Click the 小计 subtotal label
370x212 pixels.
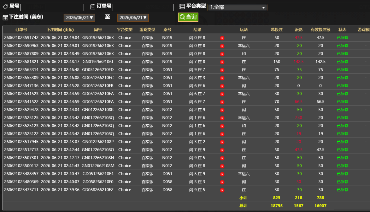tap(243, 198)
